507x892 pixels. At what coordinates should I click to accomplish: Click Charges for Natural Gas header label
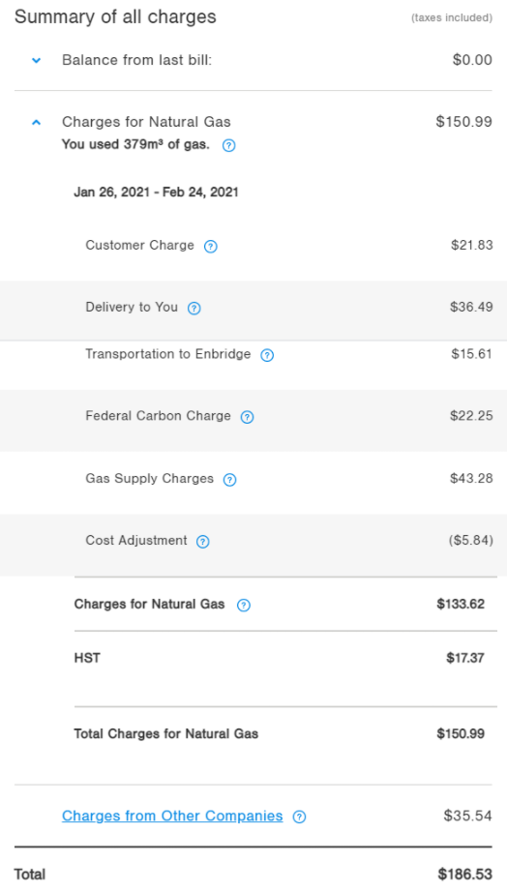click(x=146, y=122)
